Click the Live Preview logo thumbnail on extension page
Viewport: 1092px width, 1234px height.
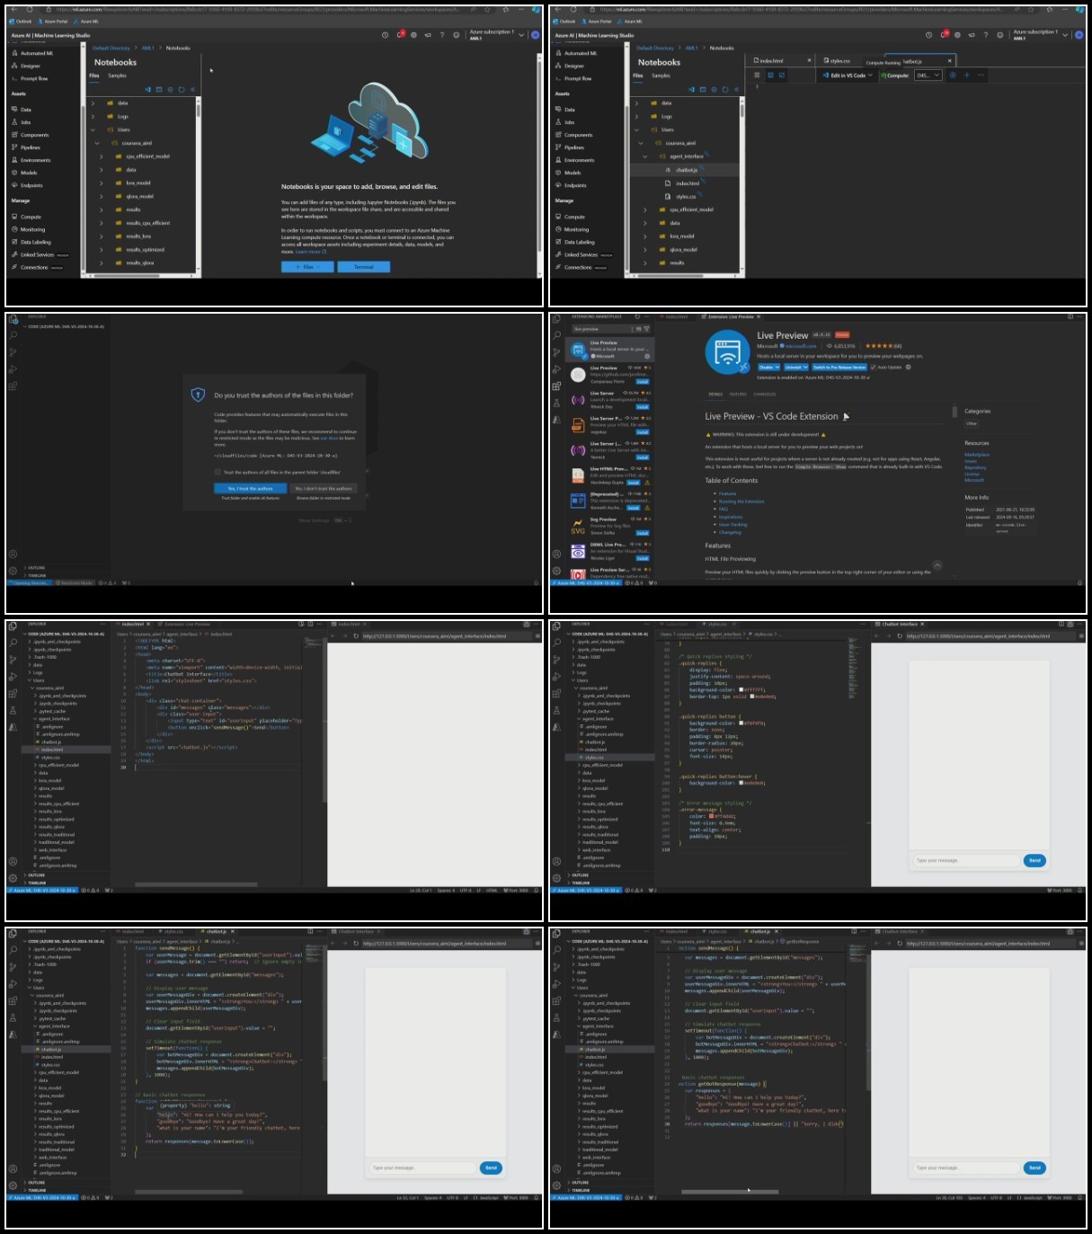pyautogui.click(x=727, y=352)
